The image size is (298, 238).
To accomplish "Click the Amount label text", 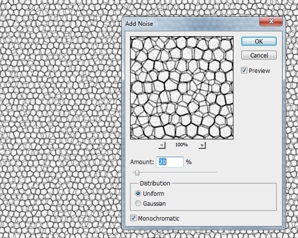I will pos(142,162).
